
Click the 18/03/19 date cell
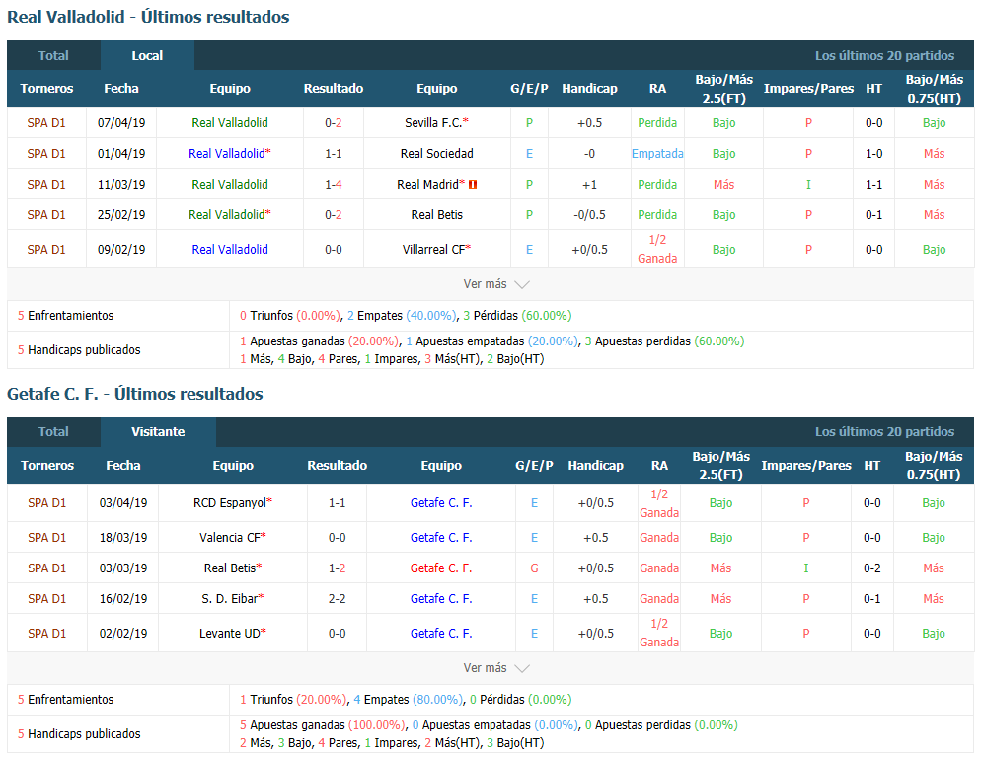123,538
